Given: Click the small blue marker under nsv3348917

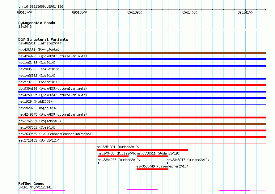Looking at the screenshot, I should [x=167, y=163].
